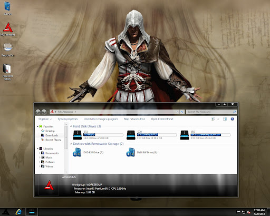Click the muted volume tray icon

coord(248,212)
